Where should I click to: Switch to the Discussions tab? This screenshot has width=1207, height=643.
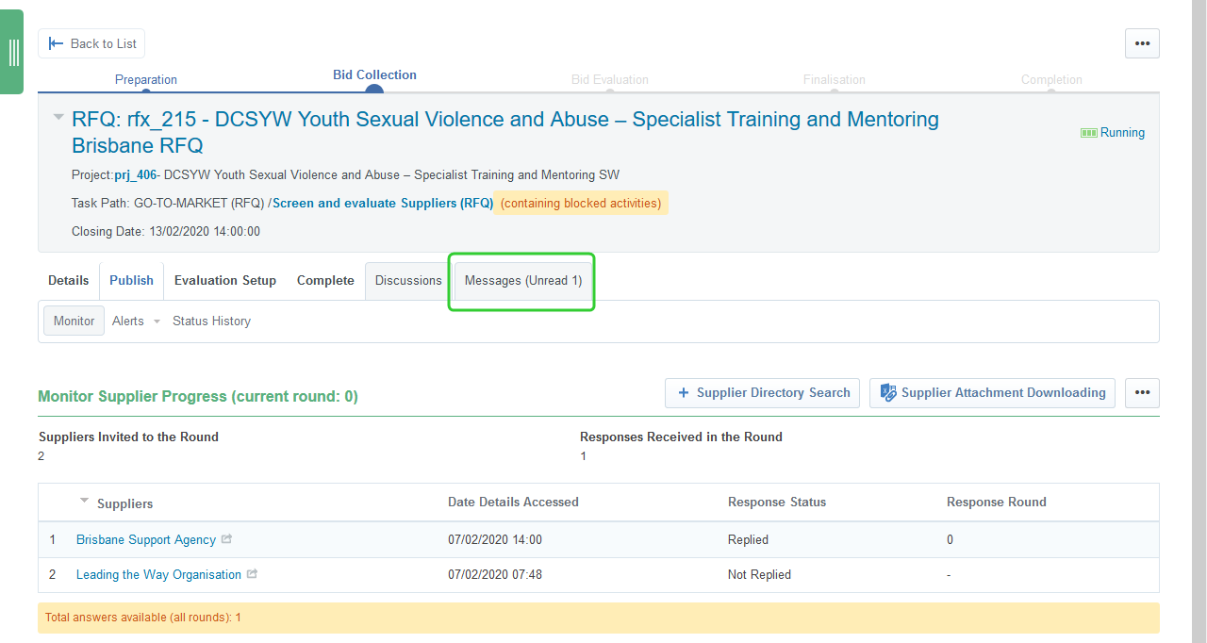pos(408,281)
